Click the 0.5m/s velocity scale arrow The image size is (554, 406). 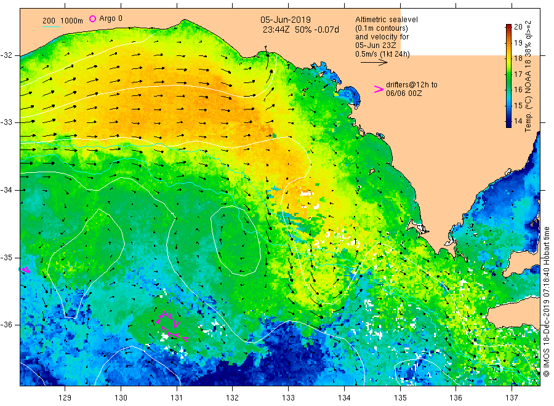point(374,63)
